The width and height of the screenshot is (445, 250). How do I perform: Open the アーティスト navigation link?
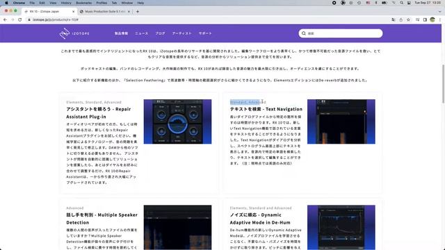182,33
